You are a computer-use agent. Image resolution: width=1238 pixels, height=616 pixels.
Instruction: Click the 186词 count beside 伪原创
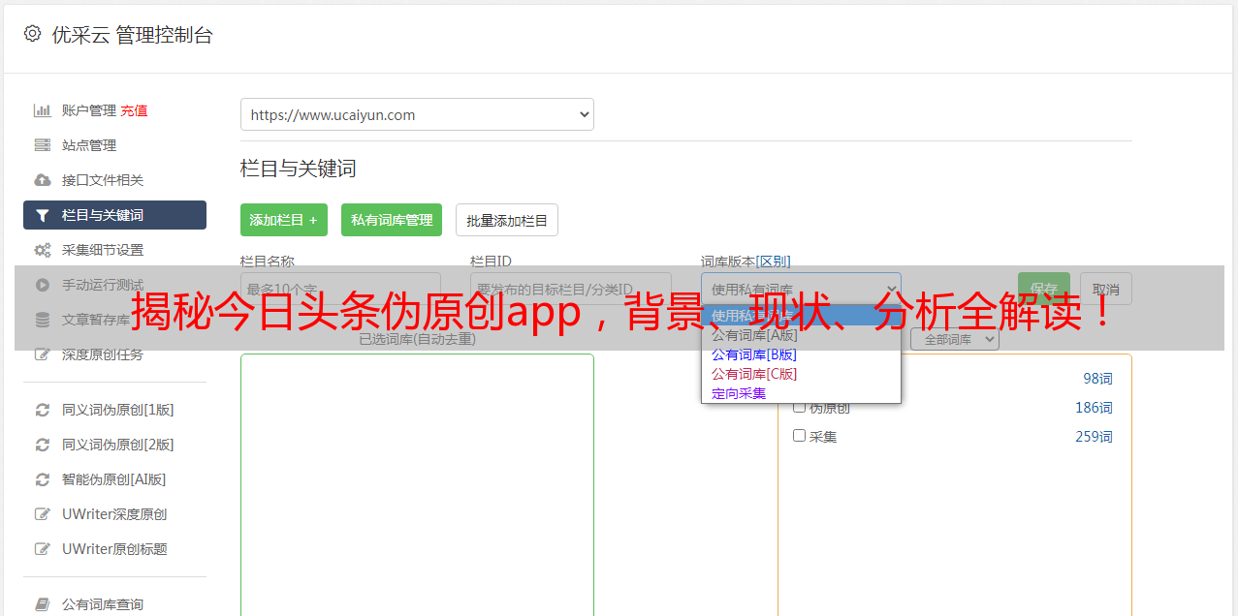(x=1094, y=408)
